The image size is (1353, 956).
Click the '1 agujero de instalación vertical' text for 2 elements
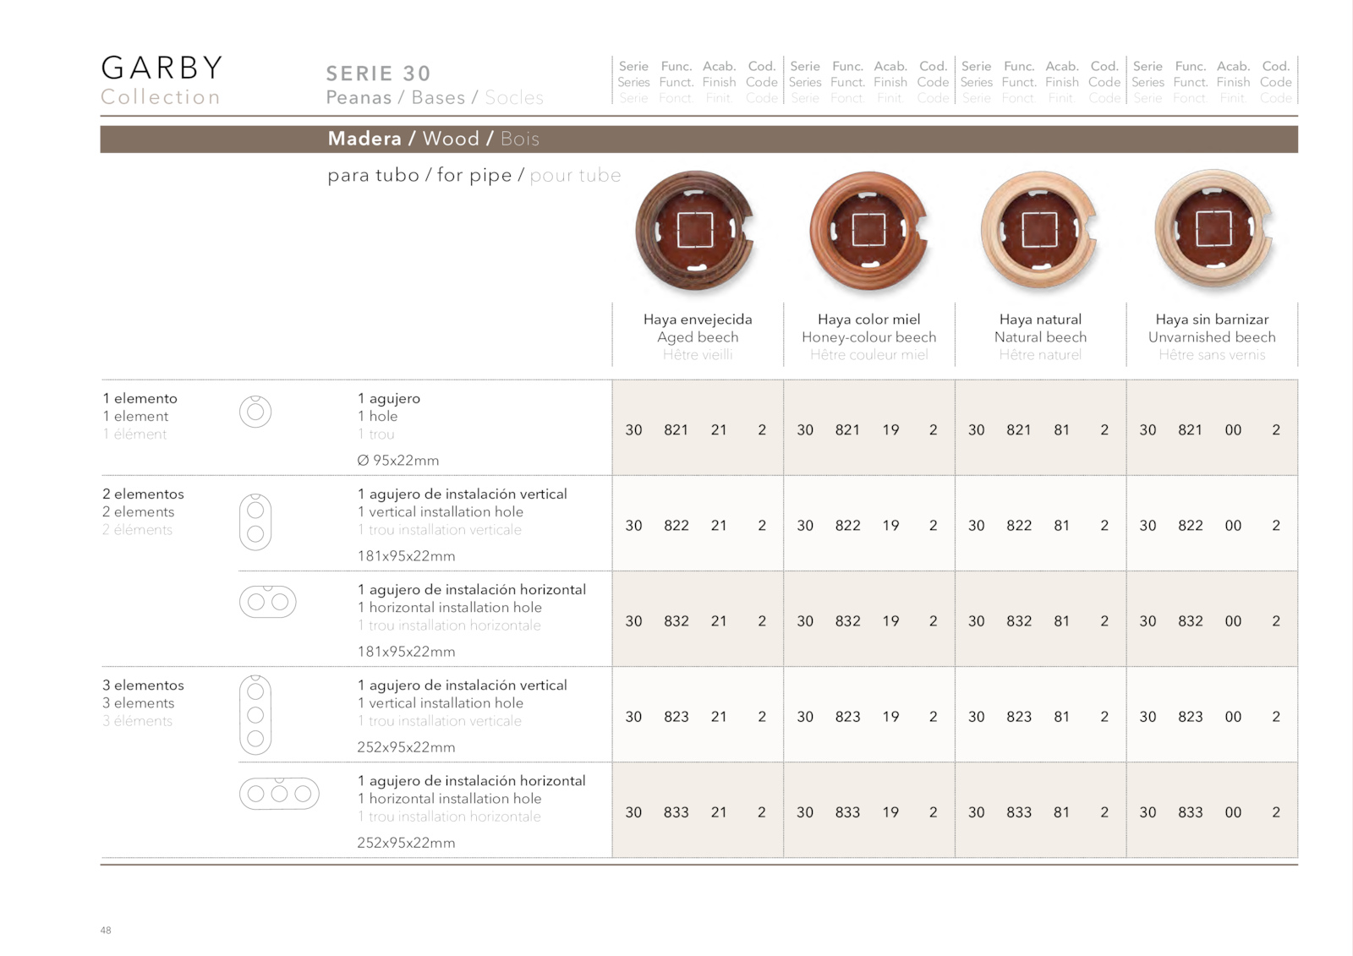462,494
